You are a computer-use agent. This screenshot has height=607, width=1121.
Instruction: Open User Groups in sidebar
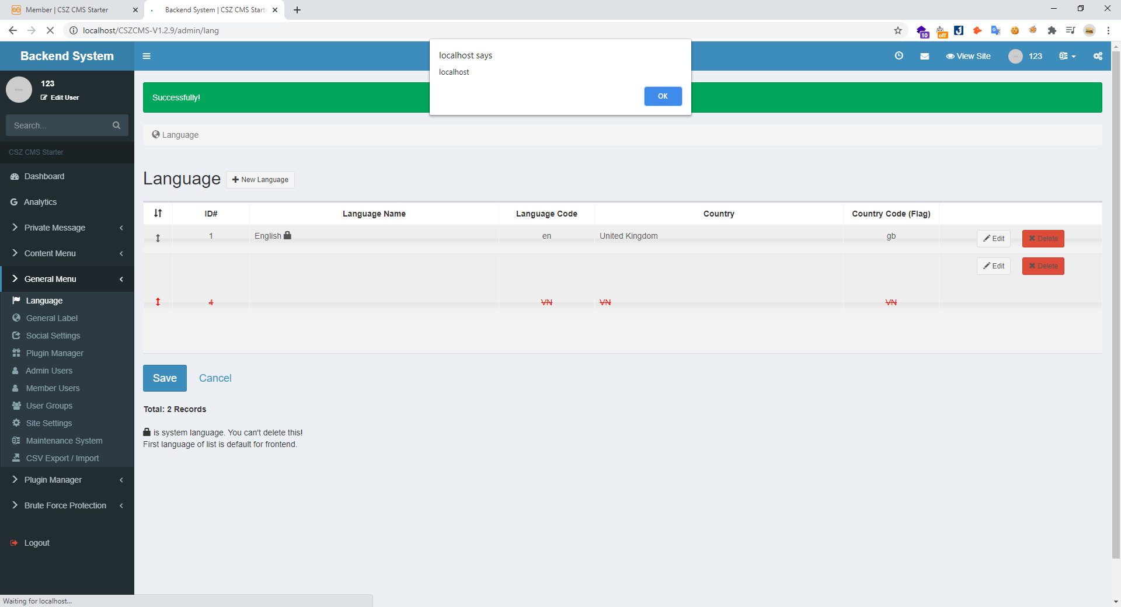click(x=67, y=406)
